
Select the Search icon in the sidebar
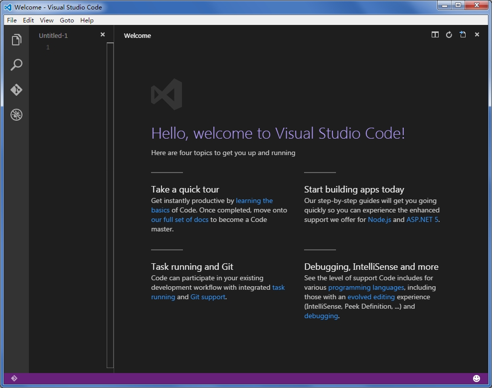[x=16, y=65]
